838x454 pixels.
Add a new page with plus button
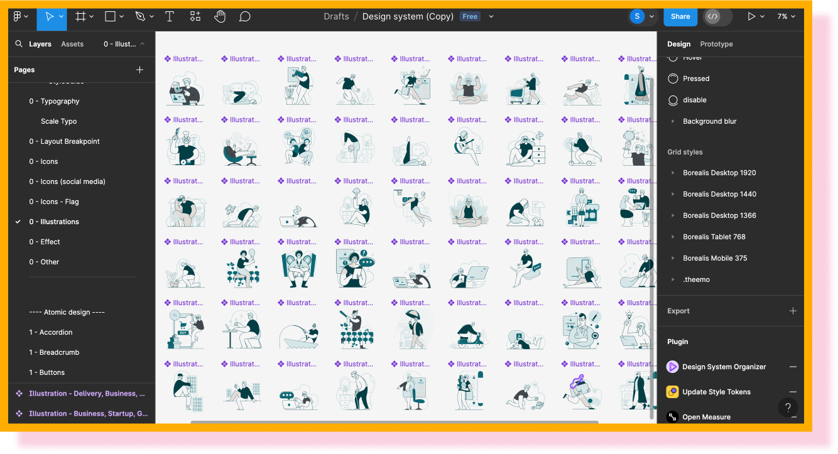[139, 70]
